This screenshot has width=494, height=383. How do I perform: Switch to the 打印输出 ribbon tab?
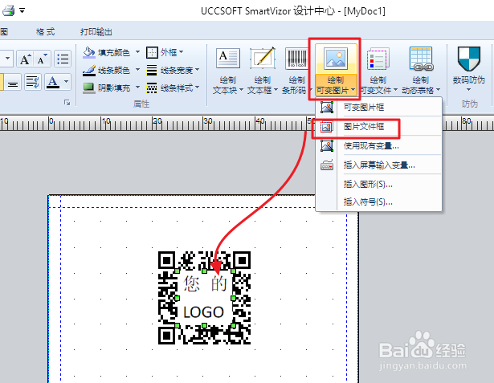96,32
